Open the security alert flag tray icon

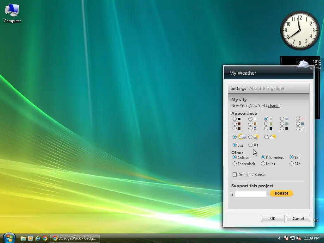[x=286, y=238]
